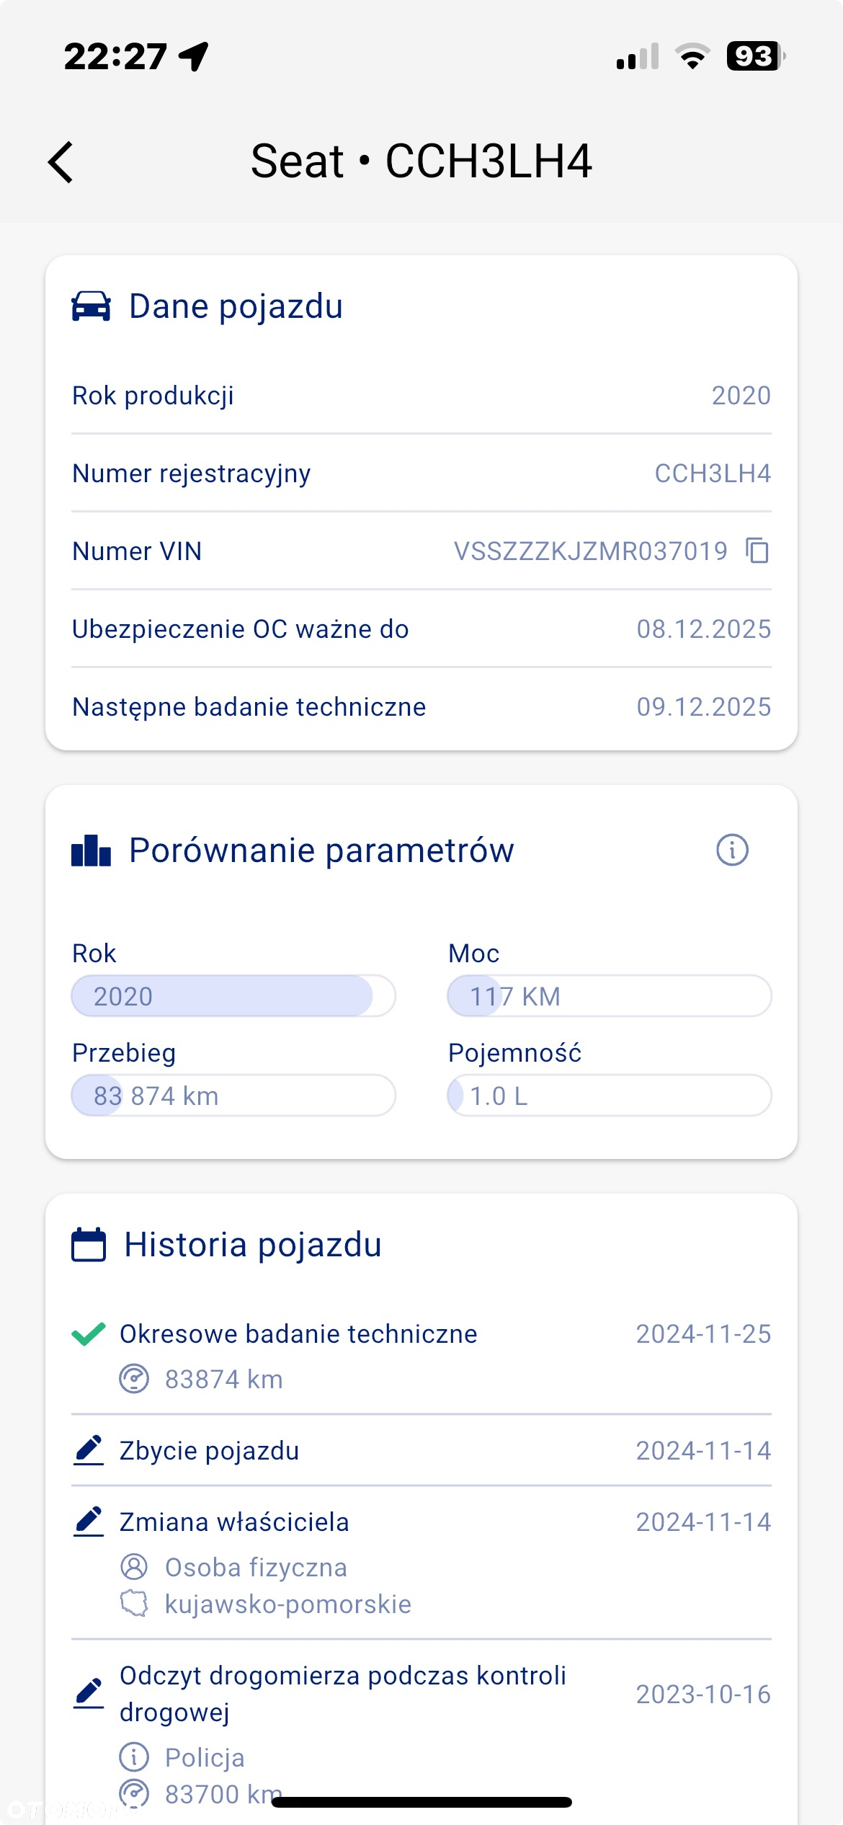Image resolution: width=843 pixels, height=1825 pixels.
Task: Tap the VIN value VSSZZZKJZMR037019
Action: click(591, 551)
